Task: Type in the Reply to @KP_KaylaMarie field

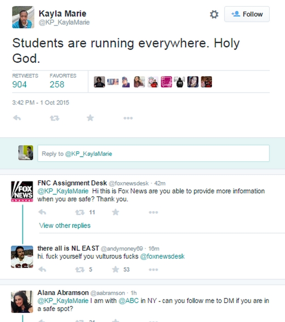Action: coord(153,153)
